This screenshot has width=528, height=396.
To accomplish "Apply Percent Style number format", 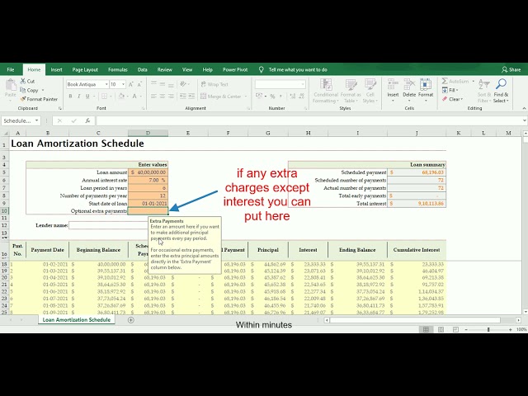I will click(272, 97).
